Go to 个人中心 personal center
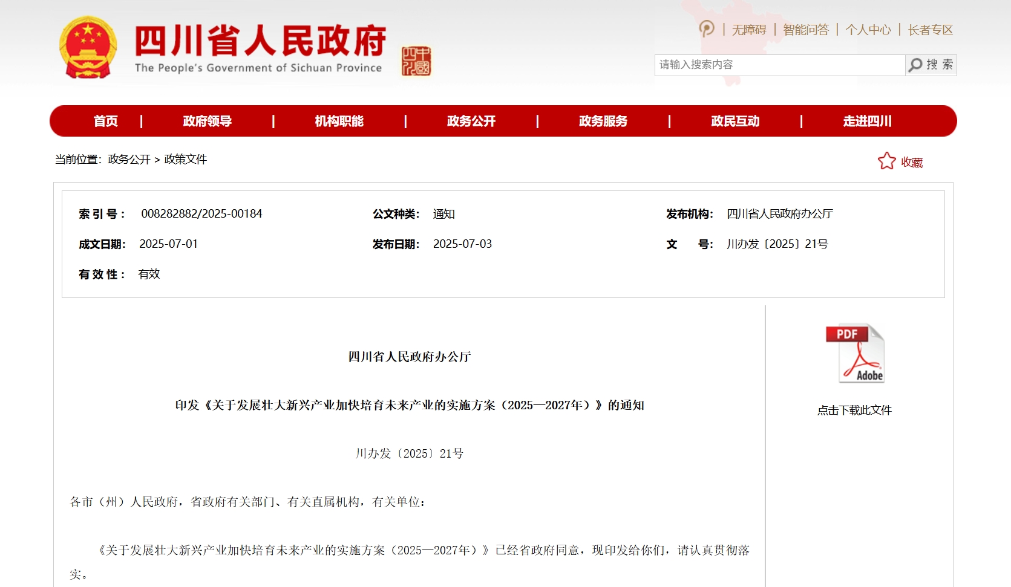Image resolution: width=1011 pixels, height=587 pixels. (868, 30)
